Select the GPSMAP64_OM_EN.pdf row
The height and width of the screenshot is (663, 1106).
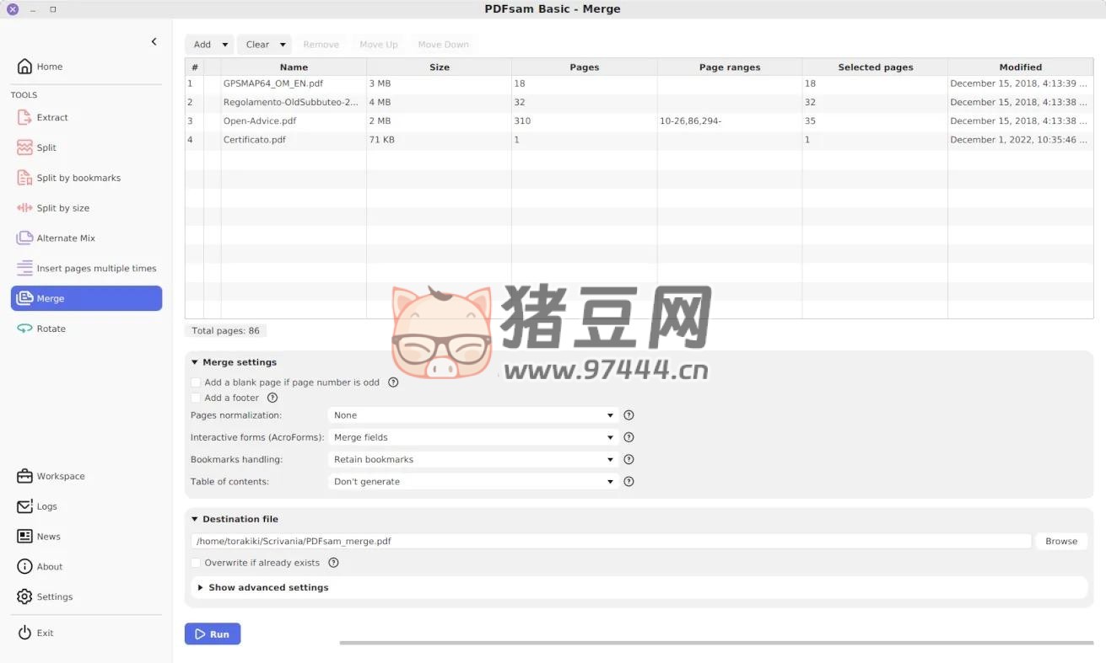pyautogui.click(x=639, y=83)
